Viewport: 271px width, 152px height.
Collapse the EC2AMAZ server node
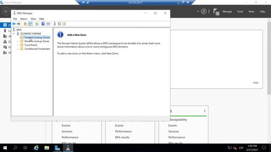tap(14, 34)
